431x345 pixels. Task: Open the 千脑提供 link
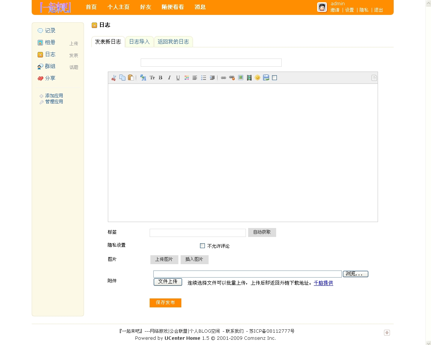(323, 283)
